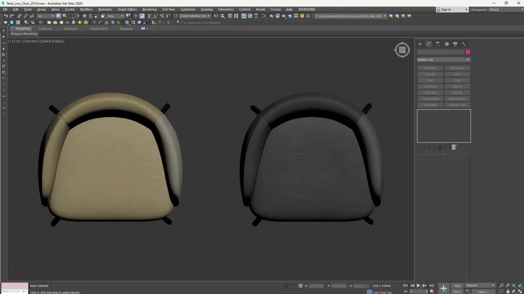Viewport: 524px width, 294px height.
Task: Click the pink object color swatch
Action: click(468, 52)
